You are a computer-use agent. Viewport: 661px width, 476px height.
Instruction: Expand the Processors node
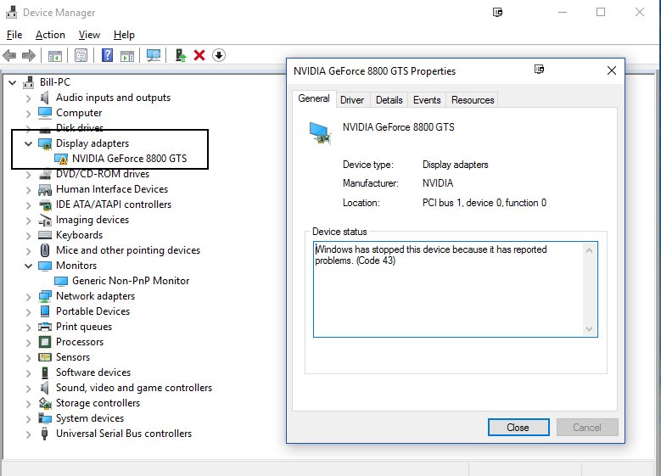point(28,342)
